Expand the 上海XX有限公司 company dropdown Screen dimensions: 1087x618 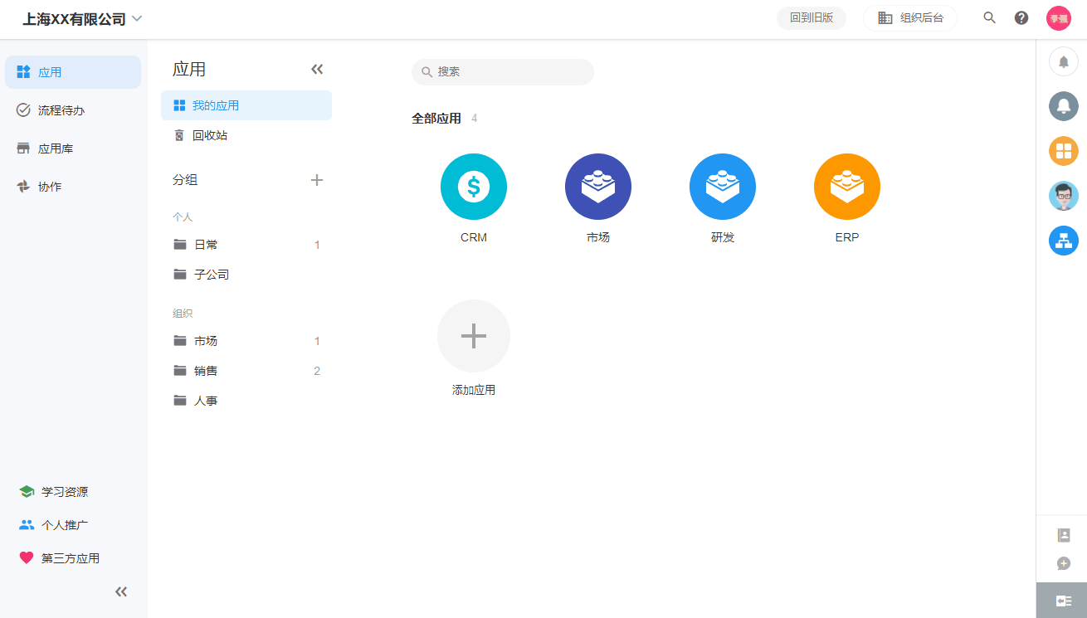click(137, 18)
